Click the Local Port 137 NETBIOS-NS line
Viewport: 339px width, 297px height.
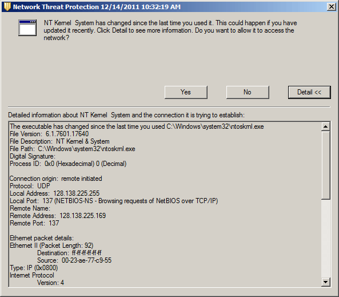(x=114, y=201)
